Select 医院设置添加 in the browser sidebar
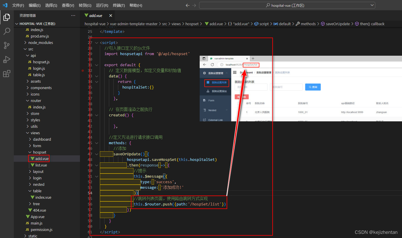Image resolution: width=402 pixels, height=238 pixels. pyautogui.click(x=217, y=91)
